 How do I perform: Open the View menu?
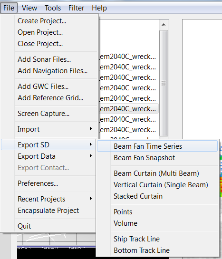[29, 8]
